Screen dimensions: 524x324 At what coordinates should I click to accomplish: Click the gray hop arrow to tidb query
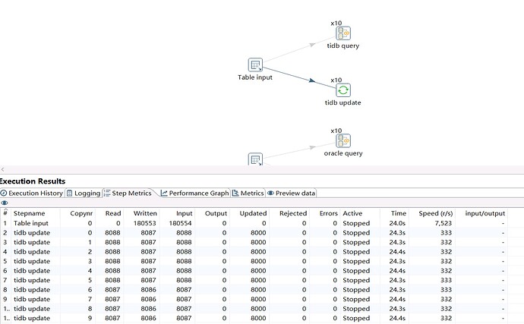299,49
